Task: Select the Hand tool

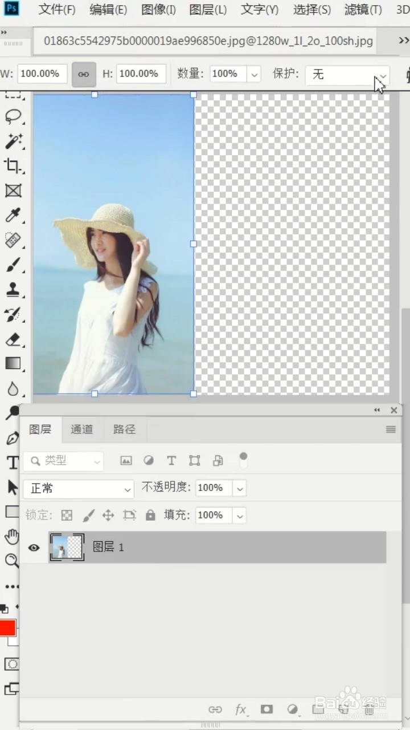Action: click(12, 537)
